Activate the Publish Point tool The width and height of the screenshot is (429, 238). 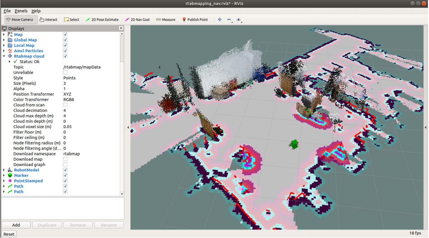pos(195,20)
